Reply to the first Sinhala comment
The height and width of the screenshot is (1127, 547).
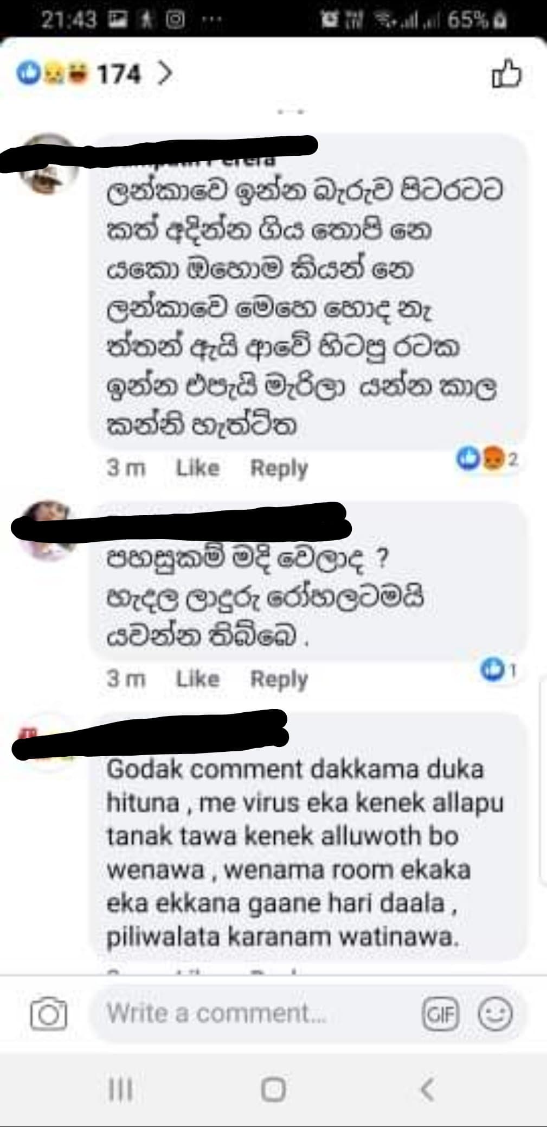pyautogui.click(x=279, y=468)
